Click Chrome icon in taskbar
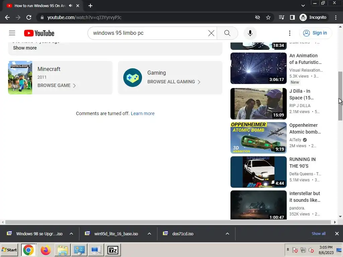This screenshot has height=257, width=343. click(x=28, y=250)
